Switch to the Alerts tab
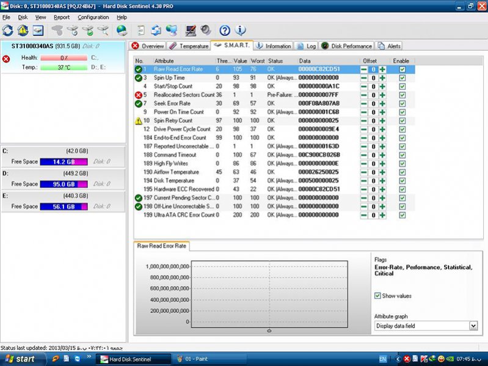488x366 pixels. (388, 46)
